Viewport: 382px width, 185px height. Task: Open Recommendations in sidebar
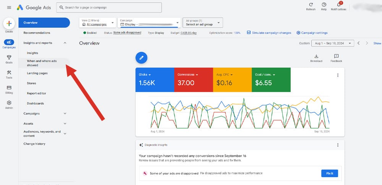(37, 33)
